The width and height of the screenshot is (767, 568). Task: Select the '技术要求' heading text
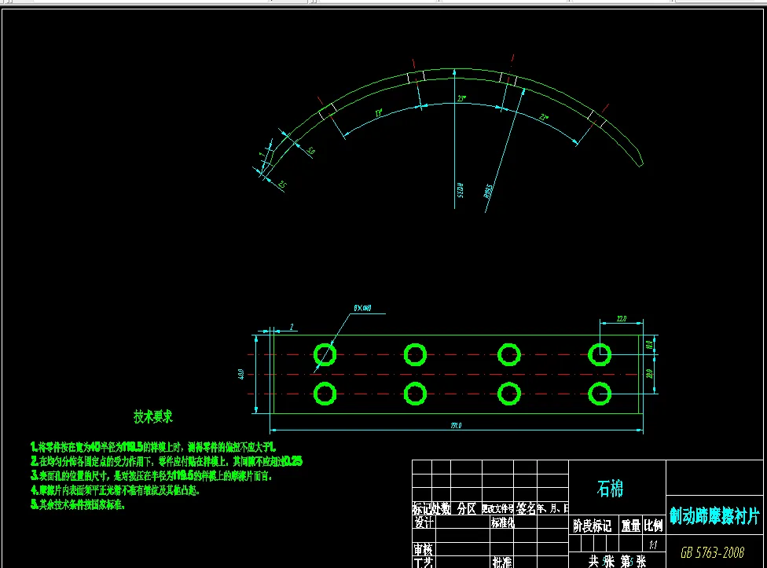tap(153, 416)
